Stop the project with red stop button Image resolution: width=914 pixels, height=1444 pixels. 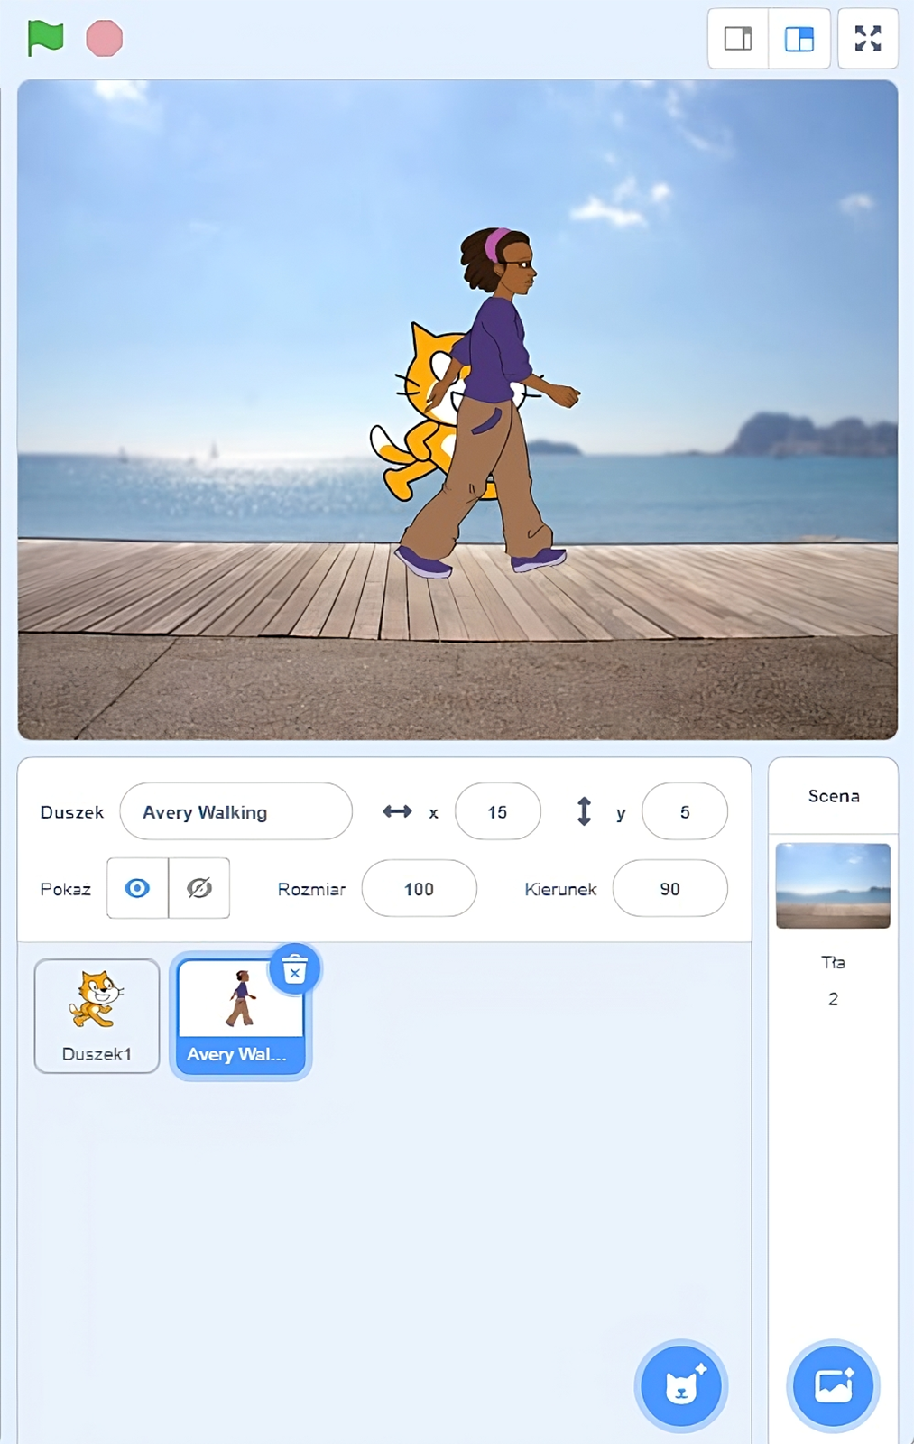pyautogui.click(x=104, y=39)
